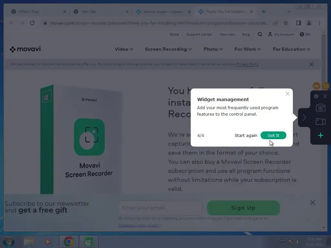Click the page vertical scrollbar
The width and height of the screenshot is (331, 248).
pyautogui.click(x=324, y=130)
